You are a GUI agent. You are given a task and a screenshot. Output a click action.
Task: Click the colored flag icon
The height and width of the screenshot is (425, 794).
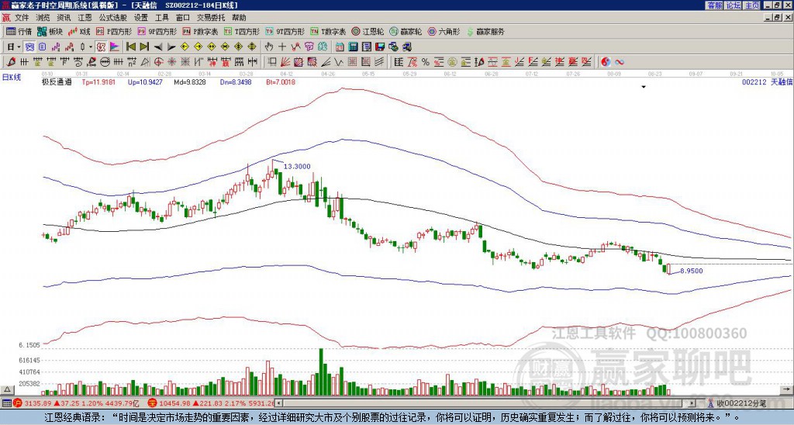[115, 47]
